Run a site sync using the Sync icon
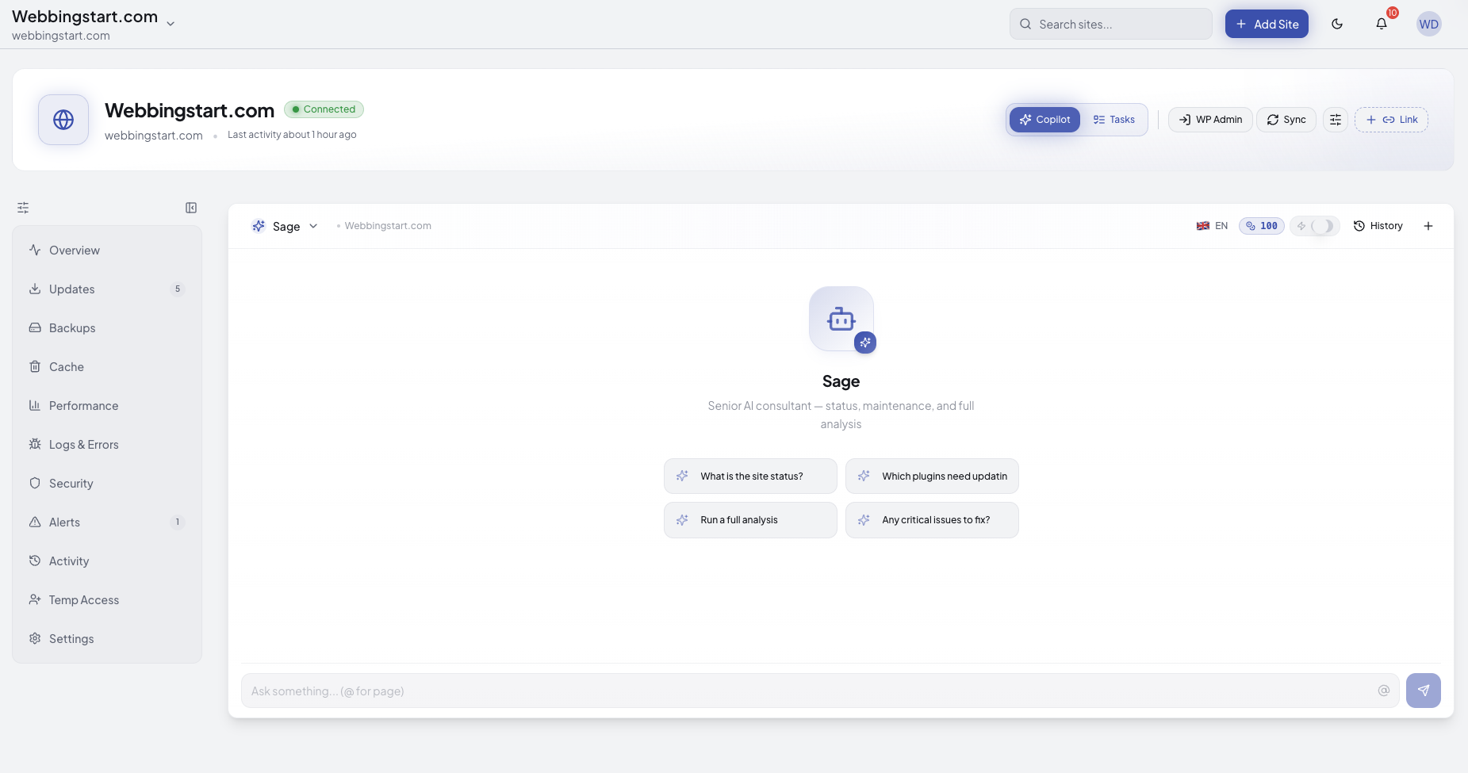 1286,120
